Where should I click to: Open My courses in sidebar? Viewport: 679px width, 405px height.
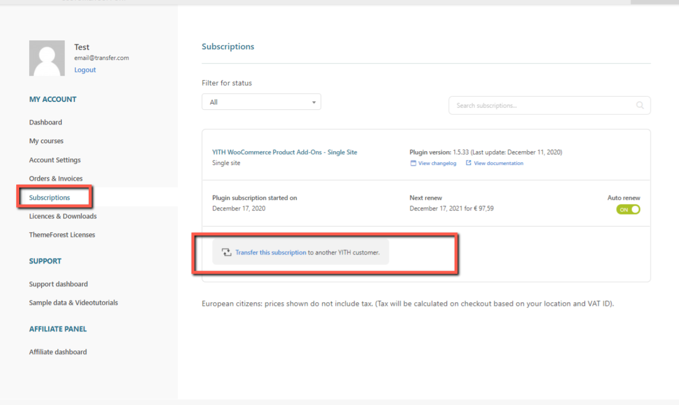(x=46, y=141)
